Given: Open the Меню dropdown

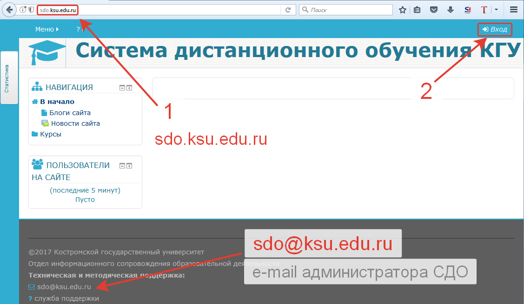Looking at the screenshot, I should (x=47, y=29).
